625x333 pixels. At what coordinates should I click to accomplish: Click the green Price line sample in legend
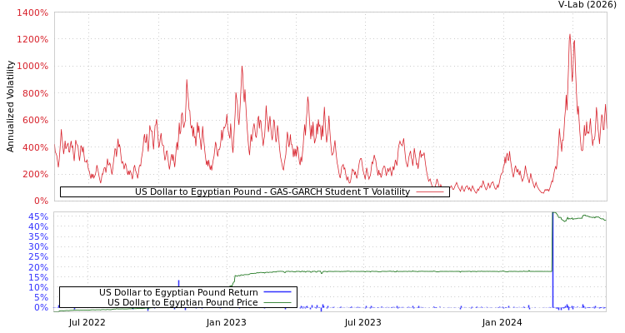tap(277, 302)
